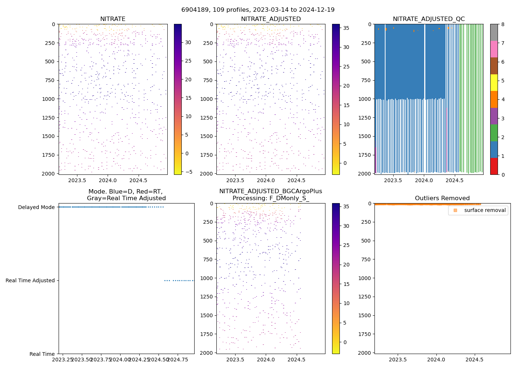This screenshot has width=516, height=368.
Task: Click the Mode plot title text
Action: 126,195
